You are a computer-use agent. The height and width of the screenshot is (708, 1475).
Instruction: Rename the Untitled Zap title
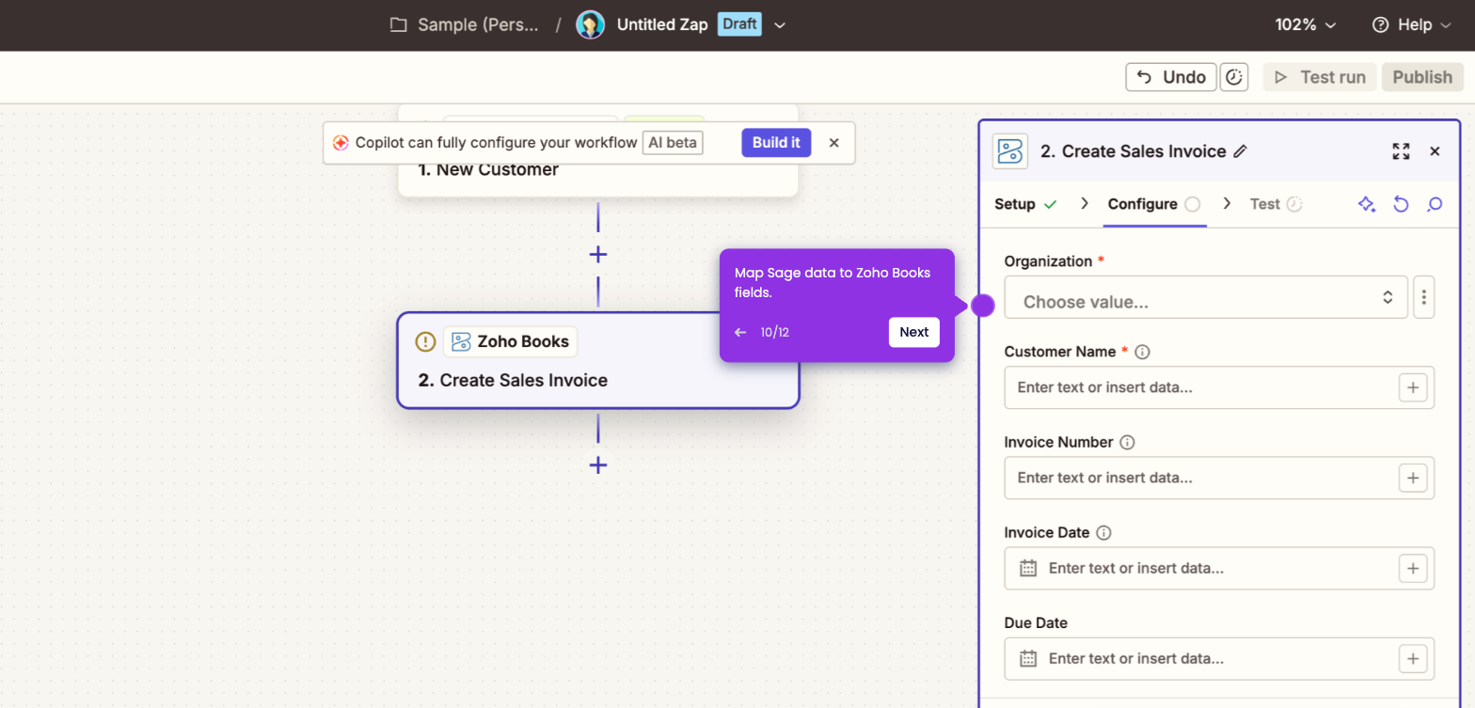662,25
